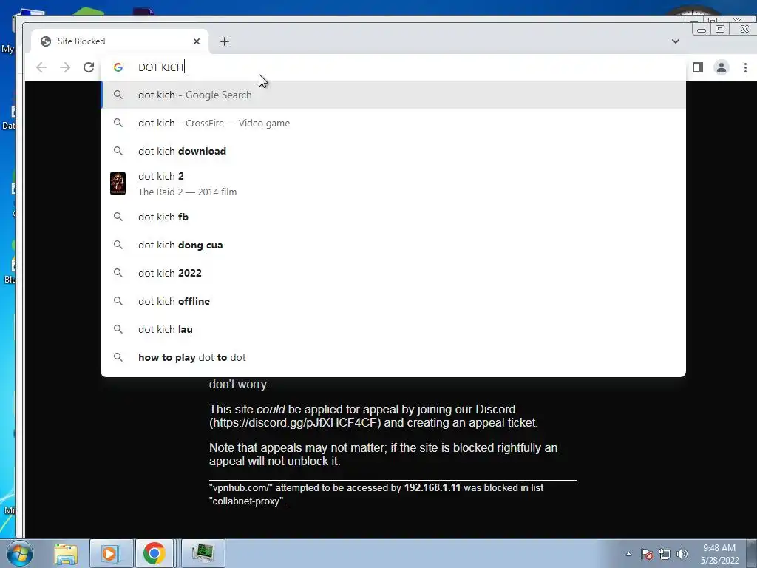757x568 pixels.
Task: Close the Site Blocked tab
Action: pos(197,41)
